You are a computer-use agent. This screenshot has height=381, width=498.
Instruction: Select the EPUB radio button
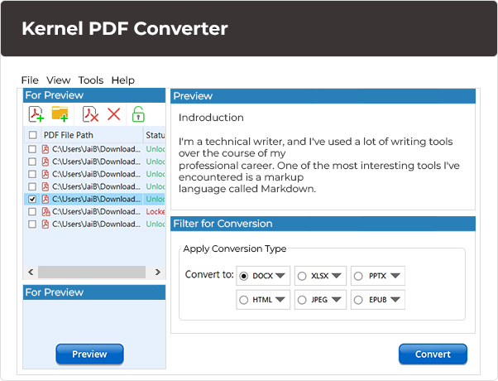pyautogui.click(x=358, y=300)
